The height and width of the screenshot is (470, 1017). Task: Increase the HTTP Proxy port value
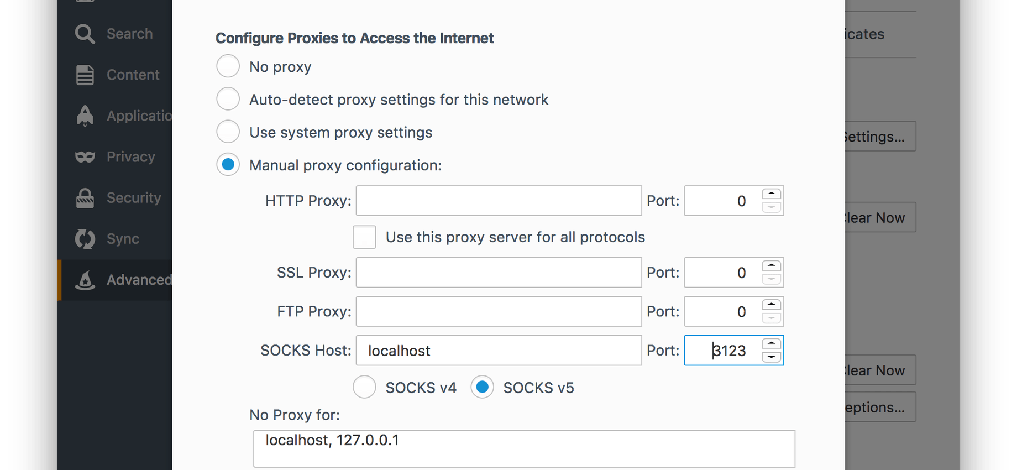point(771,194)
